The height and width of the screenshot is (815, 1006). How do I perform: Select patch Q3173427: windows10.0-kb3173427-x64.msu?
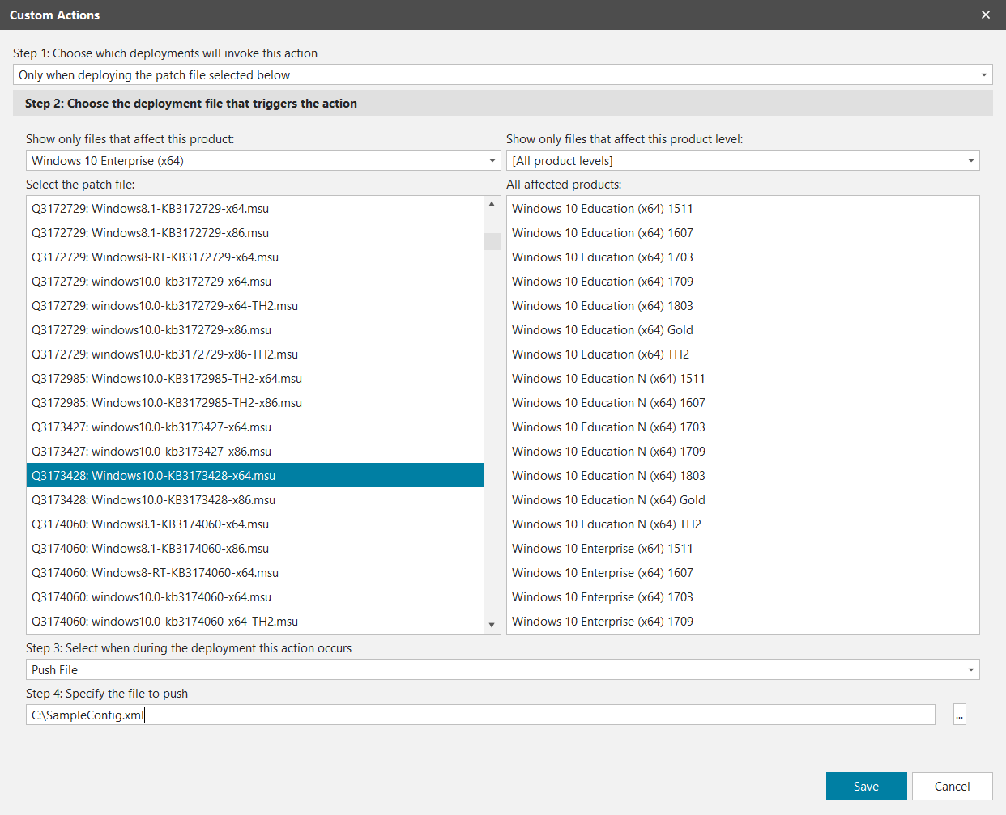coord(255,427)
